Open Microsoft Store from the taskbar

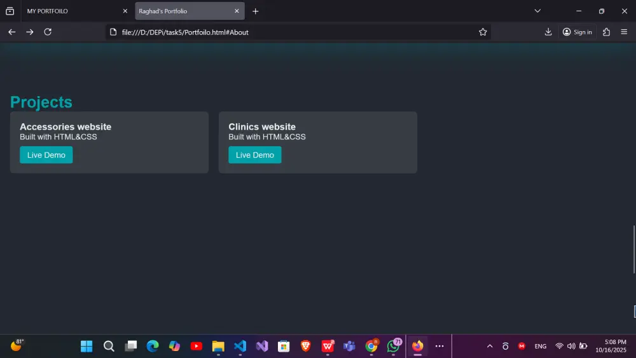click(x=284, y=347)
